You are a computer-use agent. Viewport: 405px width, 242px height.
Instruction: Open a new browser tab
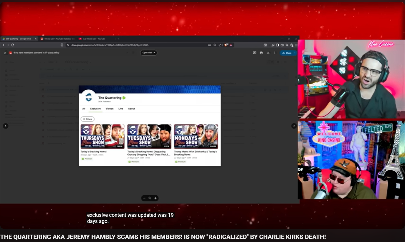pyautogui.click(x=118, y=39)
